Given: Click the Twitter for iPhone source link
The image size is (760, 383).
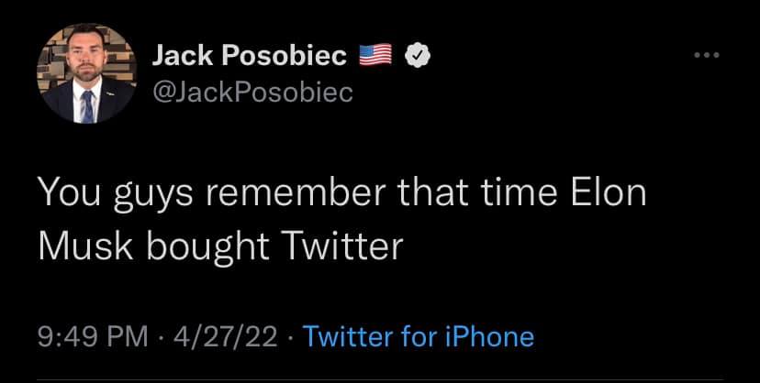Looking at the screenshot, I should 418,336.
